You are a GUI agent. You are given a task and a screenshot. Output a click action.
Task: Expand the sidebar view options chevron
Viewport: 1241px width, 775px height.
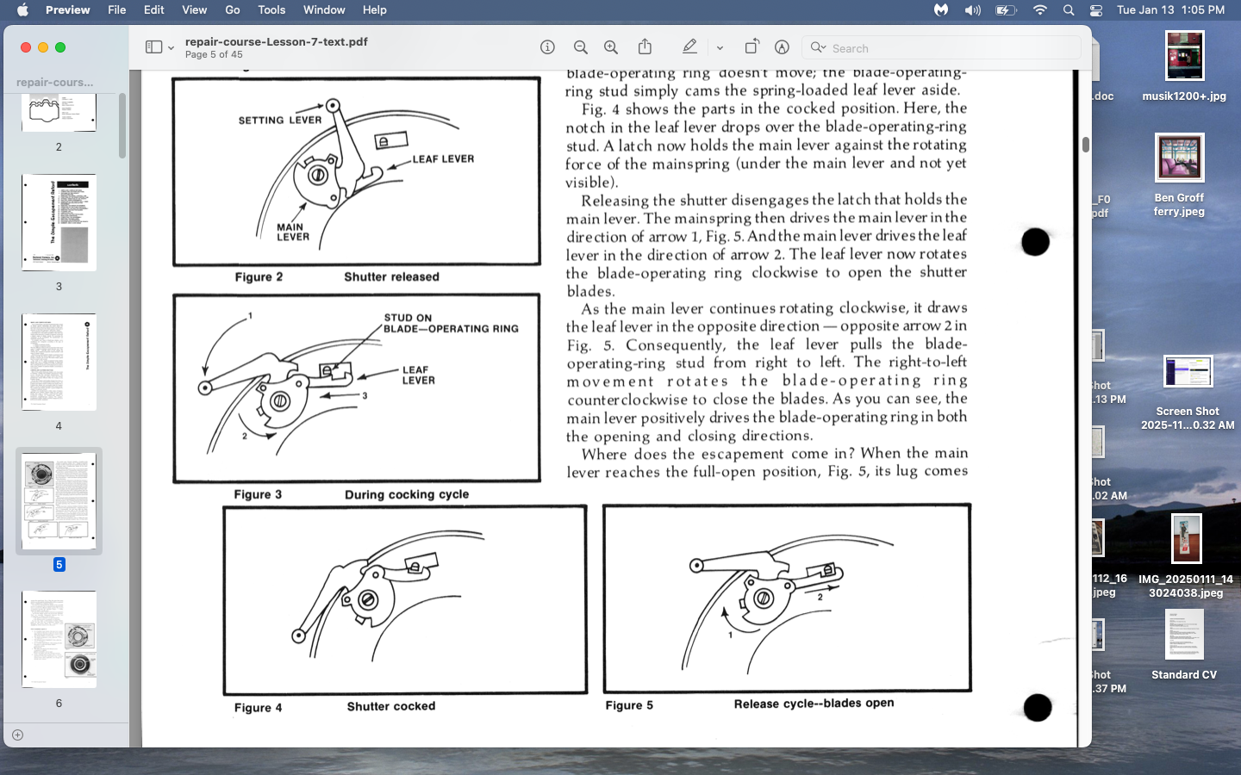[171, 48]
